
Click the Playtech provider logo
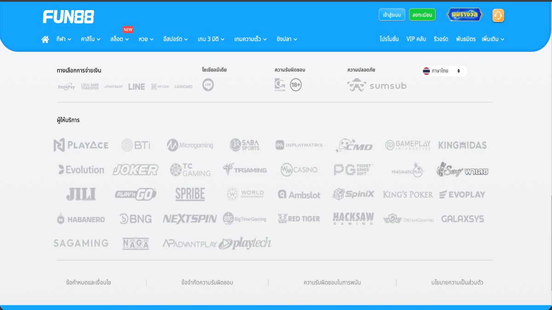(245, 243)
